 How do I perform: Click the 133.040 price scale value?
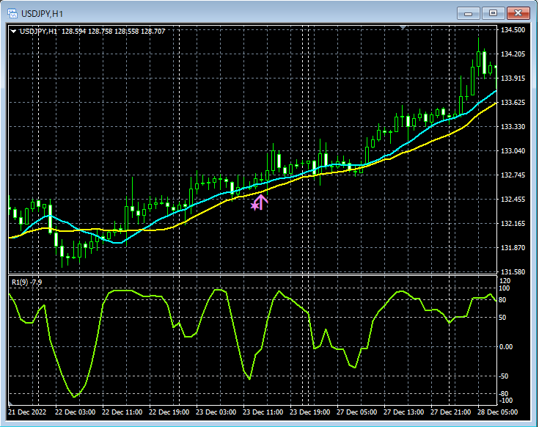(x=513, y=151)
